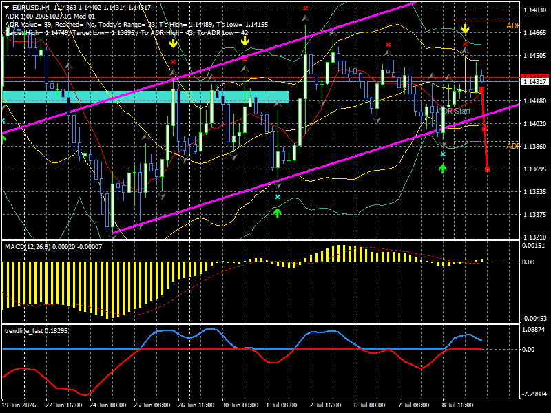Click the 1.14665 price axis label
Viewport: 551px width, 413px height.
pyautogui.click(x=535, y=32)
